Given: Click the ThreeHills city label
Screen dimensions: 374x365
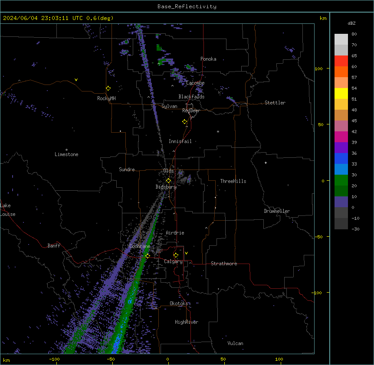Looking at the screenshot, I should click(233, 181).
